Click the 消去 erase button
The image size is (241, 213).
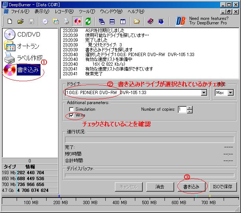click(x=160, y=187)
